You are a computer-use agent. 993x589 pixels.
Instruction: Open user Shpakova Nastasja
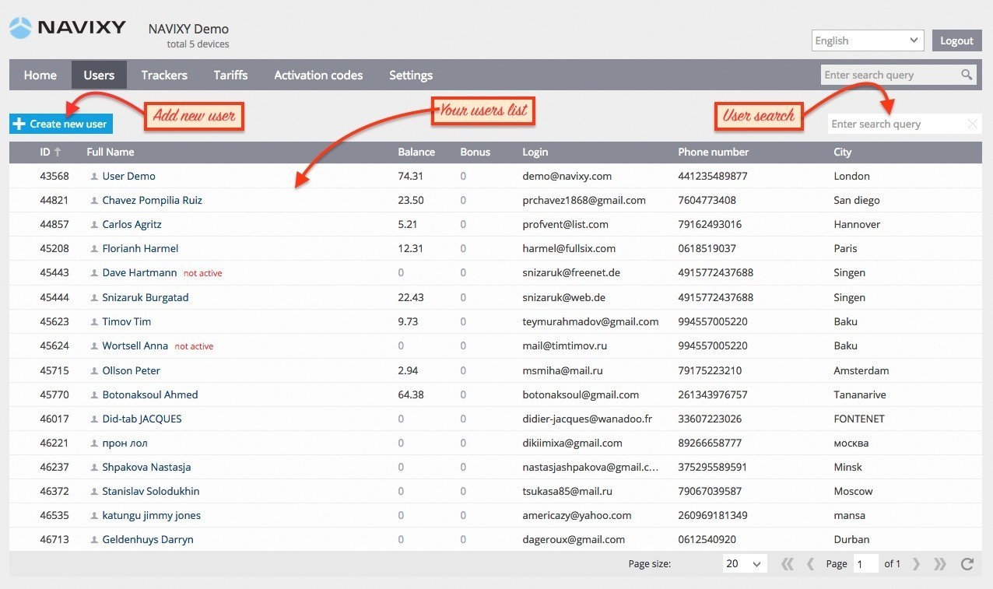(x=146, y=467)
